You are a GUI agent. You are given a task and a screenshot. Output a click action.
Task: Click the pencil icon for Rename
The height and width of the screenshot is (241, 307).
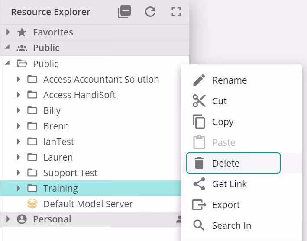click(x=199, y=80)
